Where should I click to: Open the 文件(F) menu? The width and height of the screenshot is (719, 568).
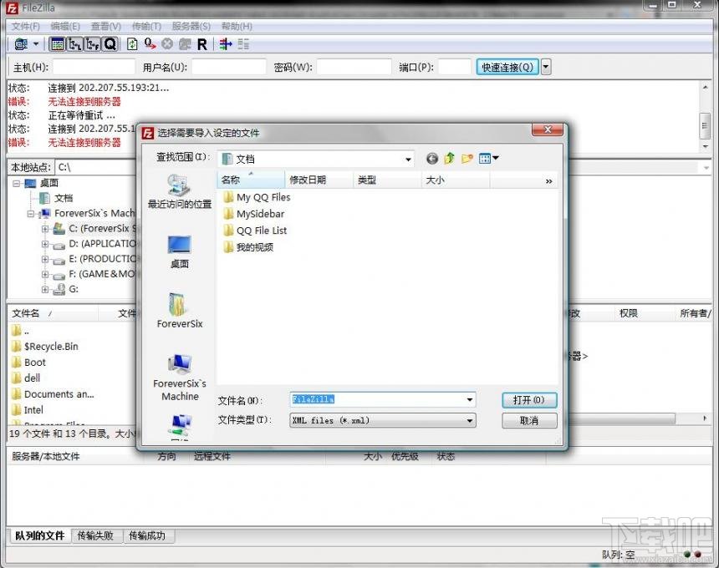tap(26, 27)
